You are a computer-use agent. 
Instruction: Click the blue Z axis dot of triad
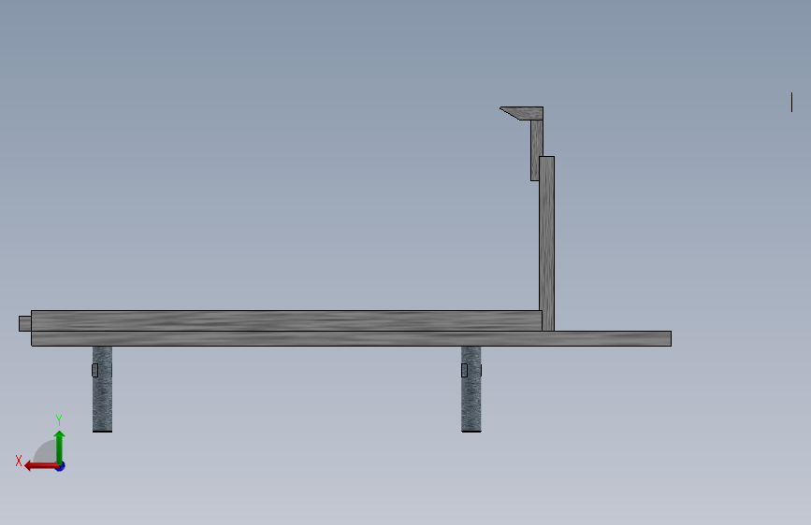click(x=61, y=467)
